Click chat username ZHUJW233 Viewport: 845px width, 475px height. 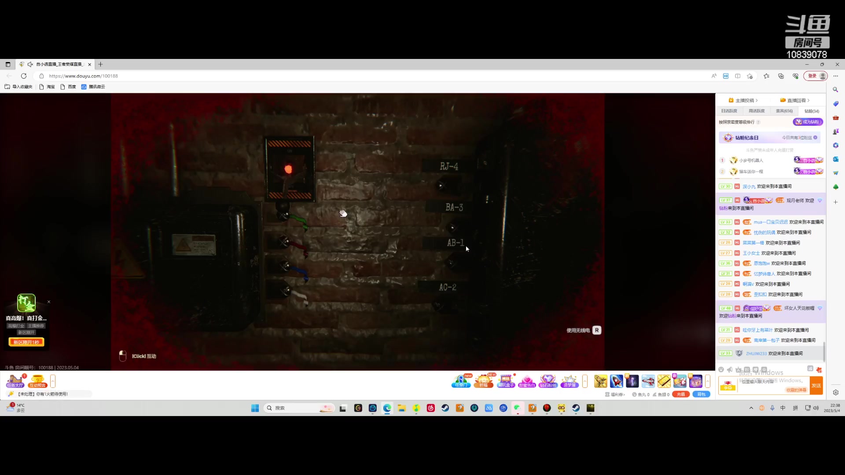[756, 354]
